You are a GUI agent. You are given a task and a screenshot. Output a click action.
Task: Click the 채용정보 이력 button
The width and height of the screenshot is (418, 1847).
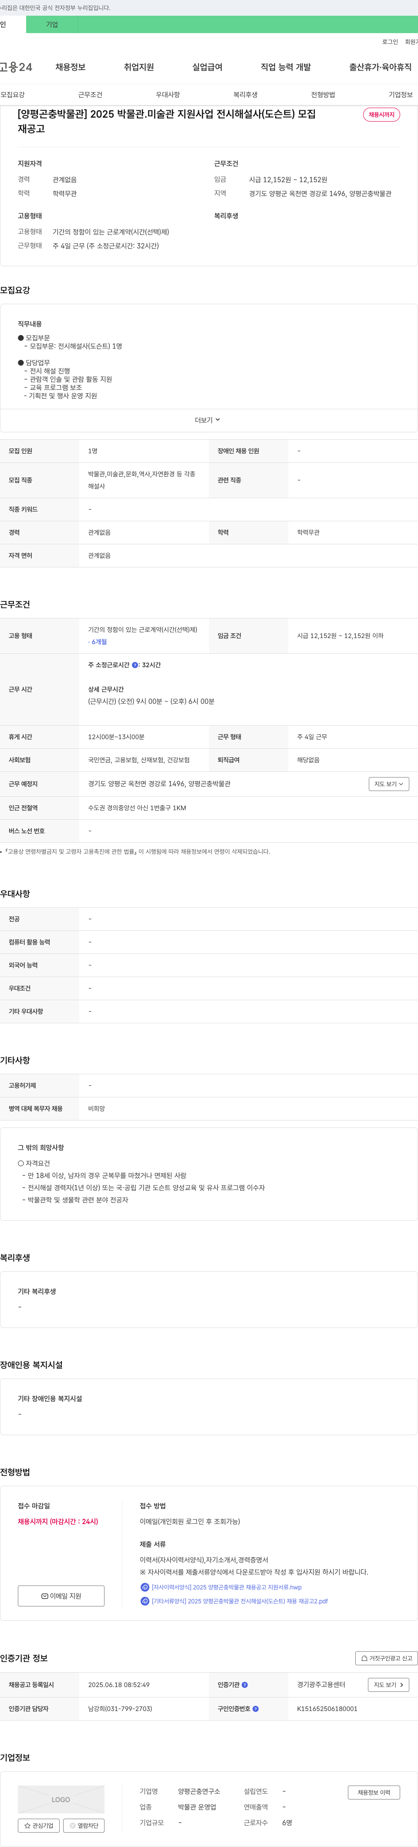374,1793
